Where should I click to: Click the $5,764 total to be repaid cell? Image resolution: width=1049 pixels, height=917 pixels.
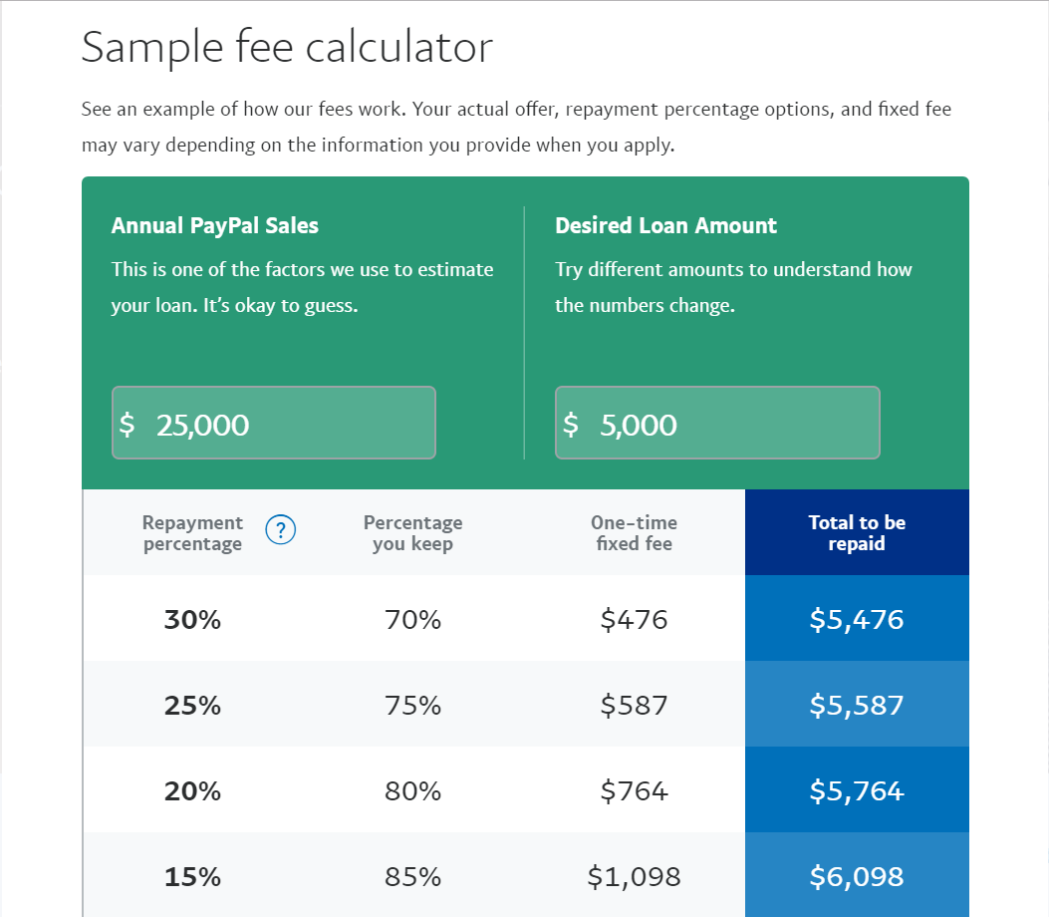tap(857, 791)
